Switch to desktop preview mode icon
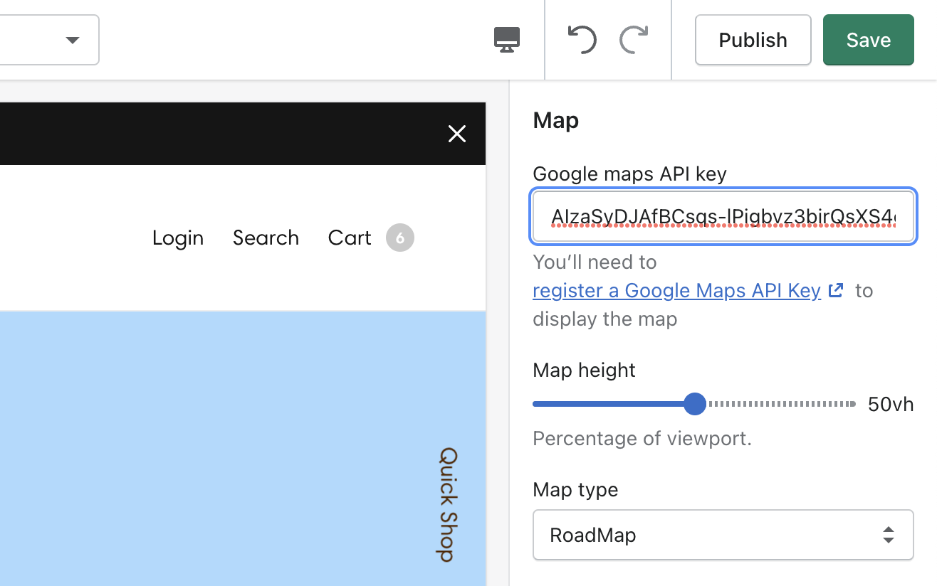The width and height of the screenshot is (937, 586). [507, 40]
